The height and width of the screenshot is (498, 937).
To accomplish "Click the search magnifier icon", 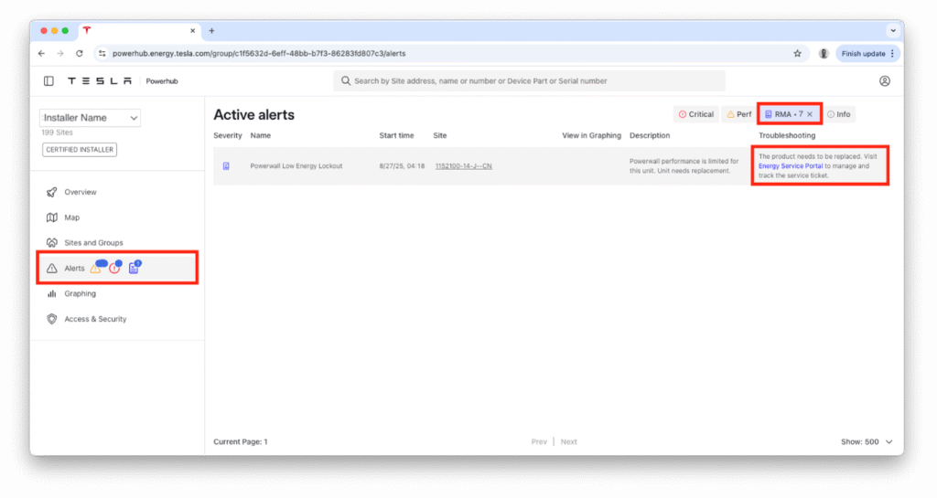I will click(x=345, y=80).
